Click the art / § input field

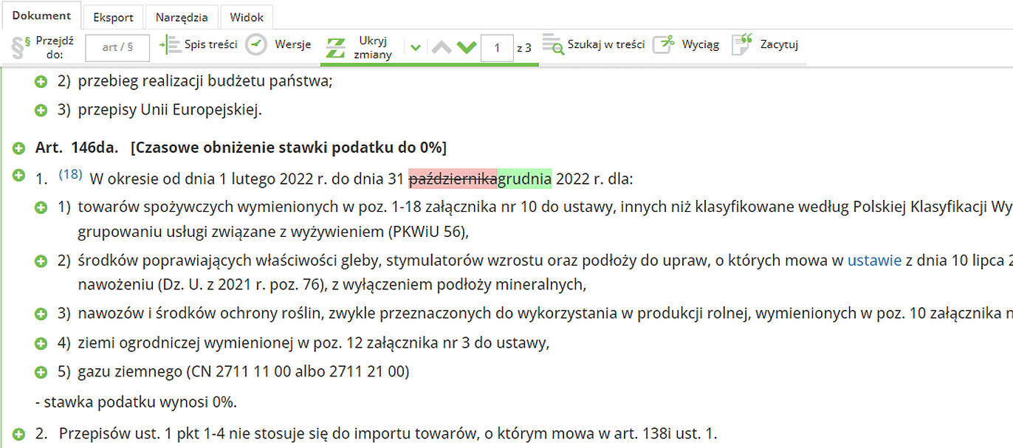tap(117, 48)
